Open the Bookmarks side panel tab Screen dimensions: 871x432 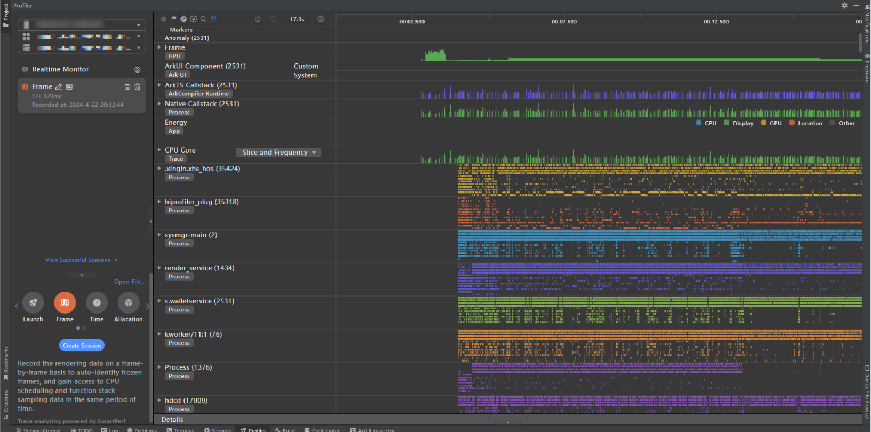[x=5, y=364]
